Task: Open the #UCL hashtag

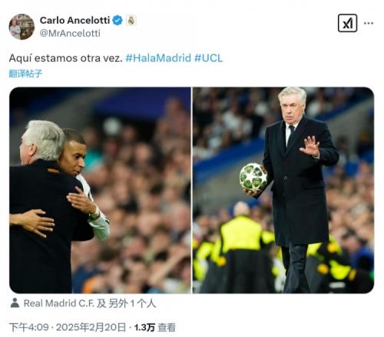Action: click(x=208, y=58)
